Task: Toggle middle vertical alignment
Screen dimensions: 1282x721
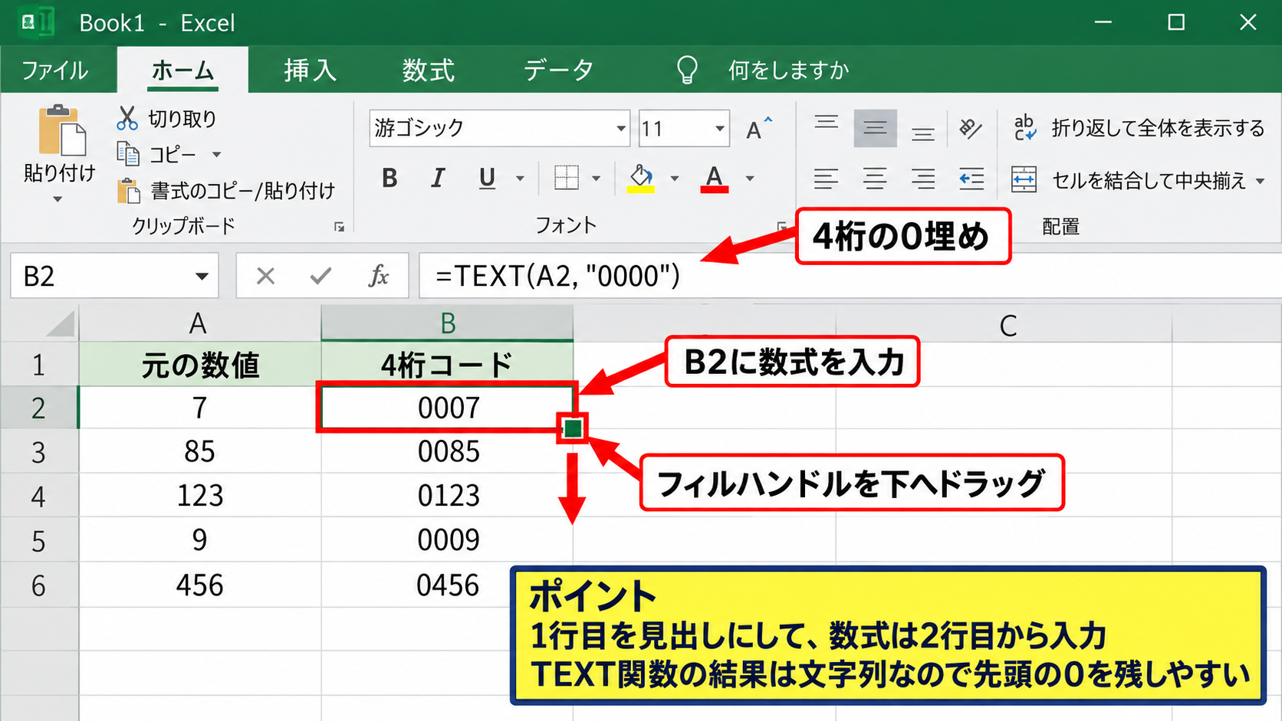Action: click(x=875, y=128)
